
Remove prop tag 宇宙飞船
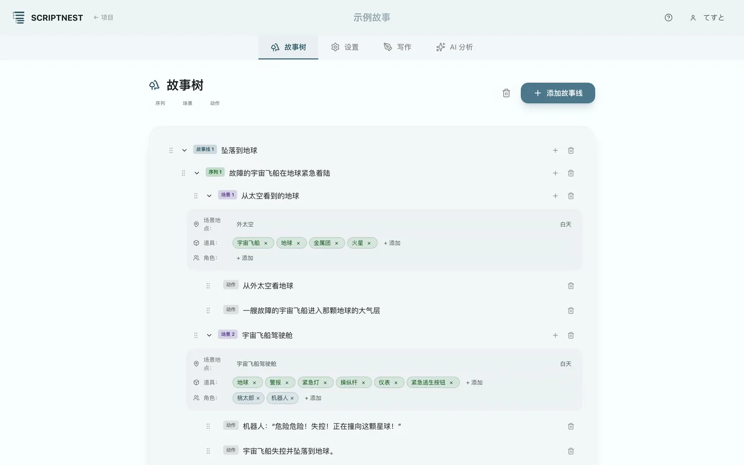(x=266, y=243)
